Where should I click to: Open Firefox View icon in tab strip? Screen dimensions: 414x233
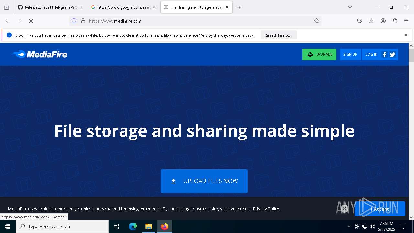point(6,7)
